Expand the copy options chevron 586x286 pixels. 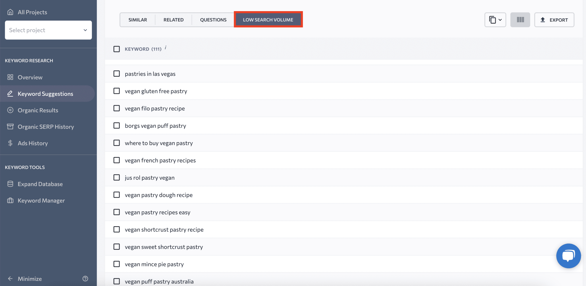click(x=500, y=19)
